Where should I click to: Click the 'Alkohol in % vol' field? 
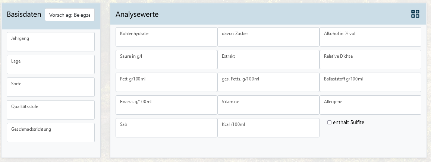tap(370, 37)
